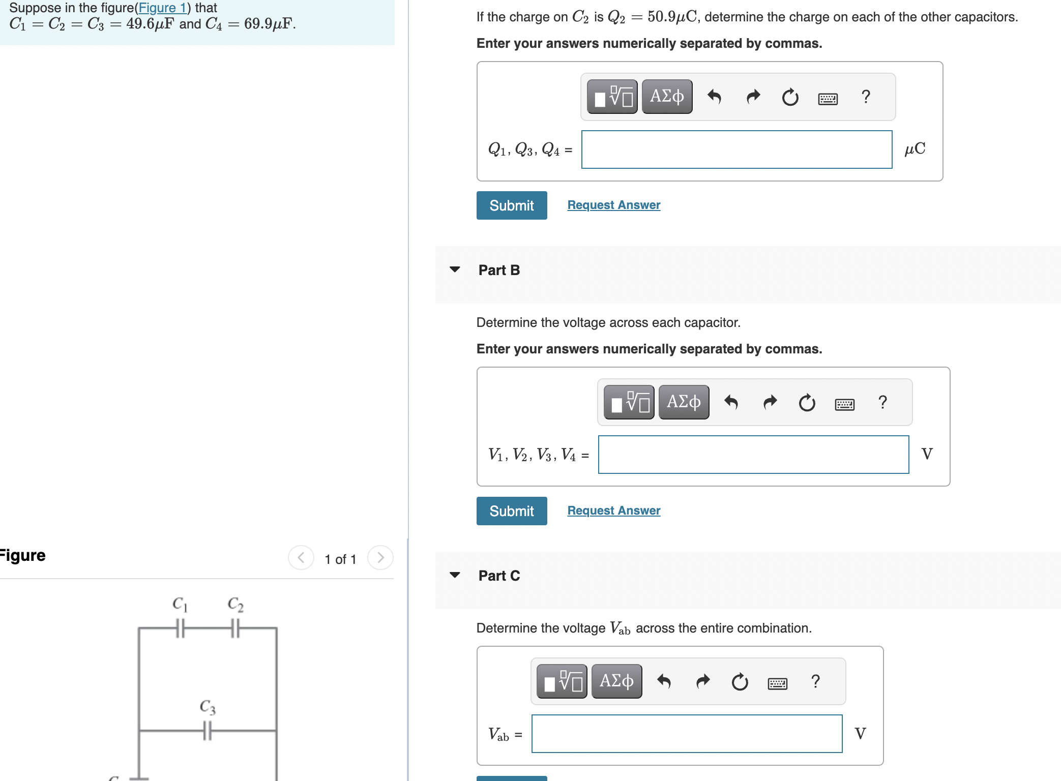Click the equation template icon in Part C toolbar
This screenshot has width=1061, height=781.
click(561, 680)
